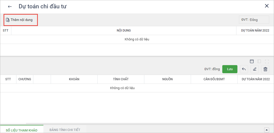This screenshot has width=274, height=133.
Task: Click the undo arrow button
Action: [244, 69]
